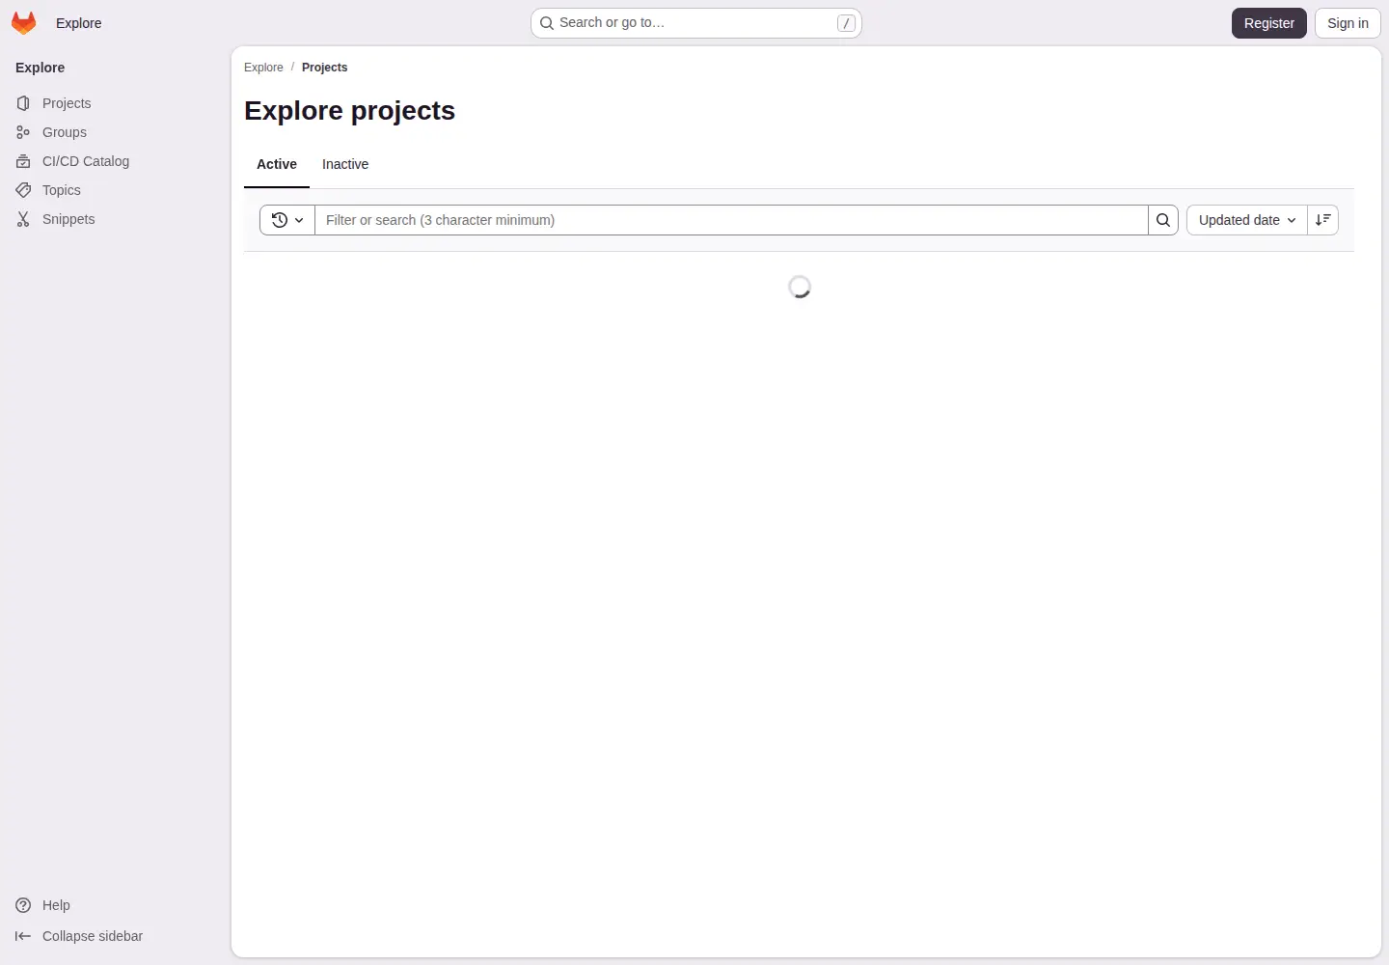Open the Help menu
Viewport: 1389px width, 965px height.
tap(43, 905)
